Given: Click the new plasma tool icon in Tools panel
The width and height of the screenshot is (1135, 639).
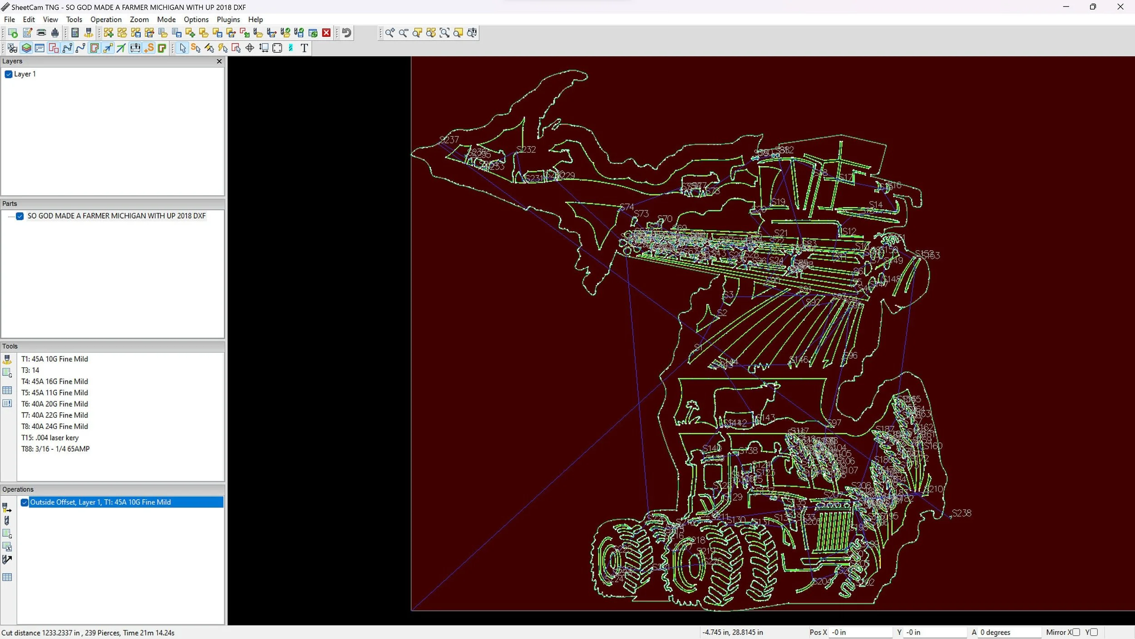Looking at the screenshot, I should 7,360.
